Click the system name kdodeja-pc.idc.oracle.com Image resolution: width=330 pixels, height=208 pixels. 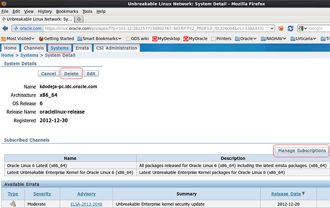coord(69,87)
